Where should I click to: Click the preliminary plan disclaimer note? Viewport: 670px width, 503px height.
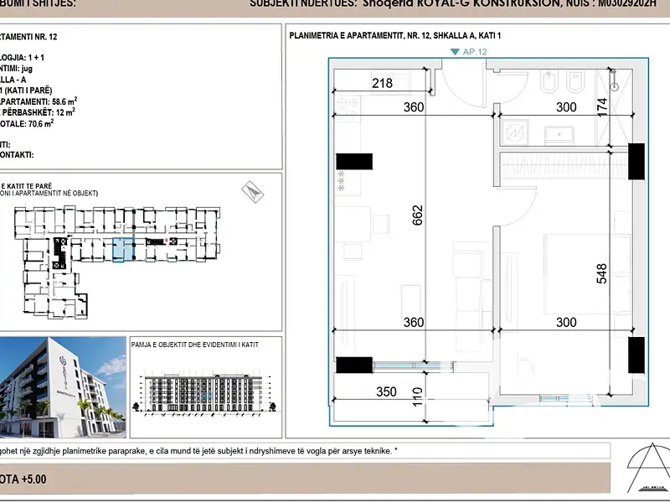point(198,451)
